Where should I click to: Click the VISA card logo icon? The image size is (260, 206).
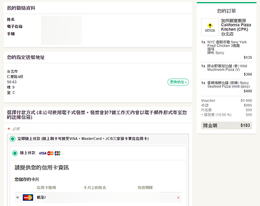click(x=42, y=153)
